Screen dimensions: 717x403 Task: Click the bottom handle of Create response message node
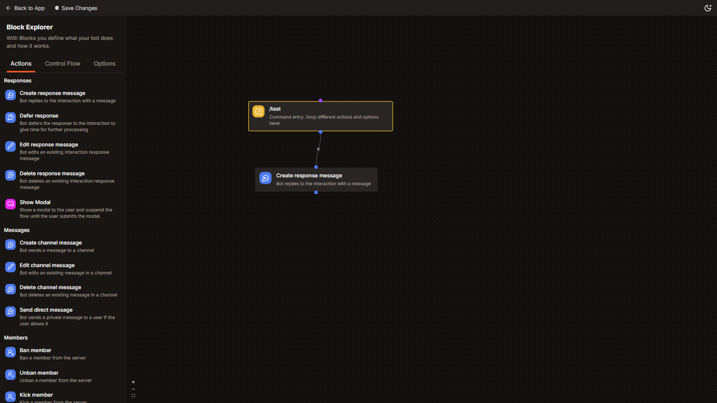point(316,193)
